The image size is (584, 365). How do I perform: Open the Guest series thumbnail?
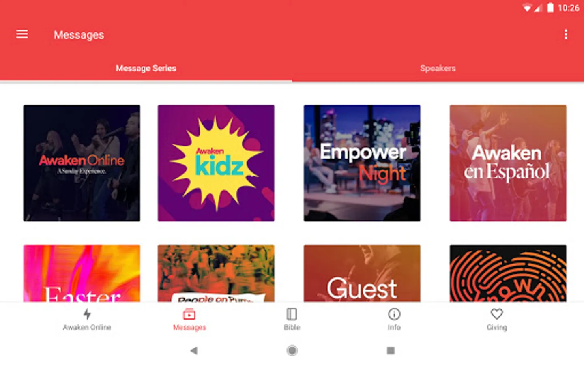point(362,273)
